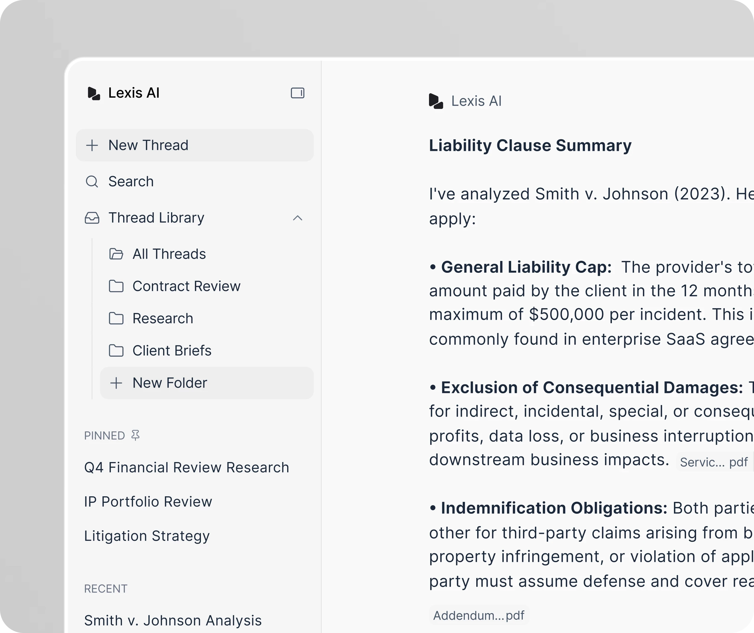Collapse the sidebar panel icon

point(297,93)
